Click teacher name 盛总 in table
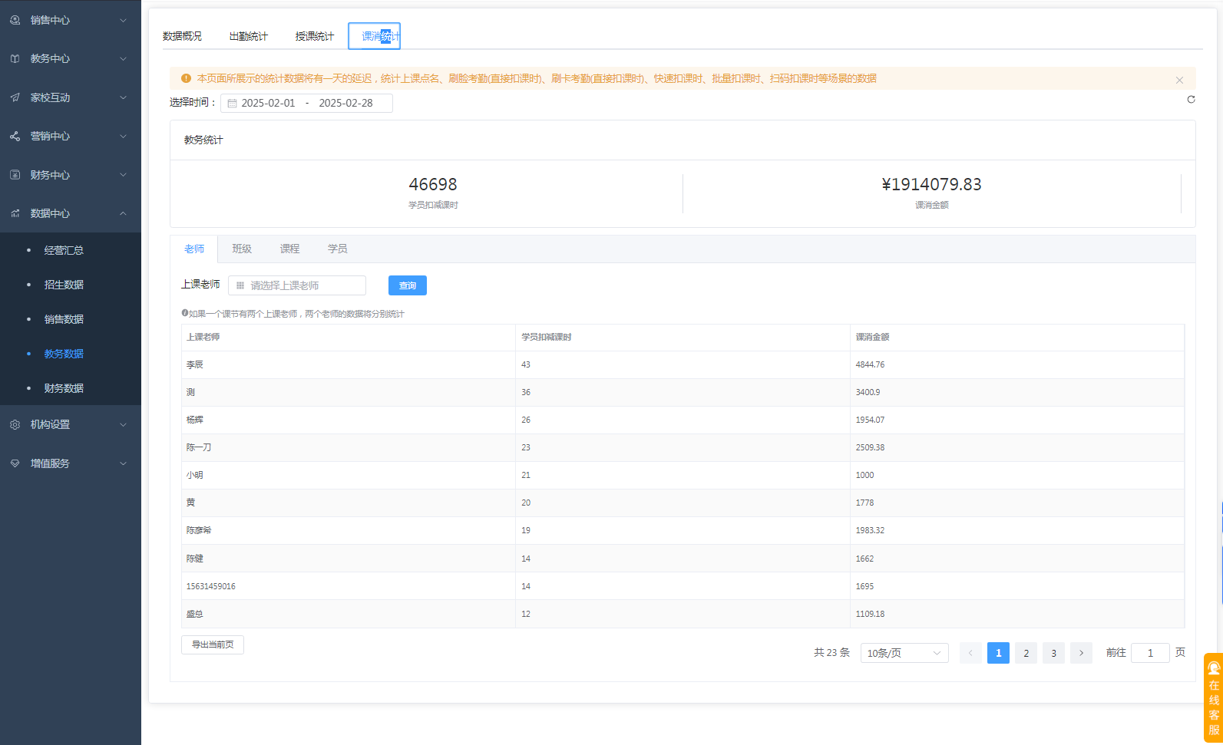Screen dimensions: 1223x745 point(195,614)
